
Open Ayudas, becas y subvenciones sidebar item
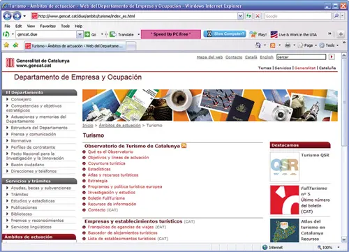(x=40, y=188)
